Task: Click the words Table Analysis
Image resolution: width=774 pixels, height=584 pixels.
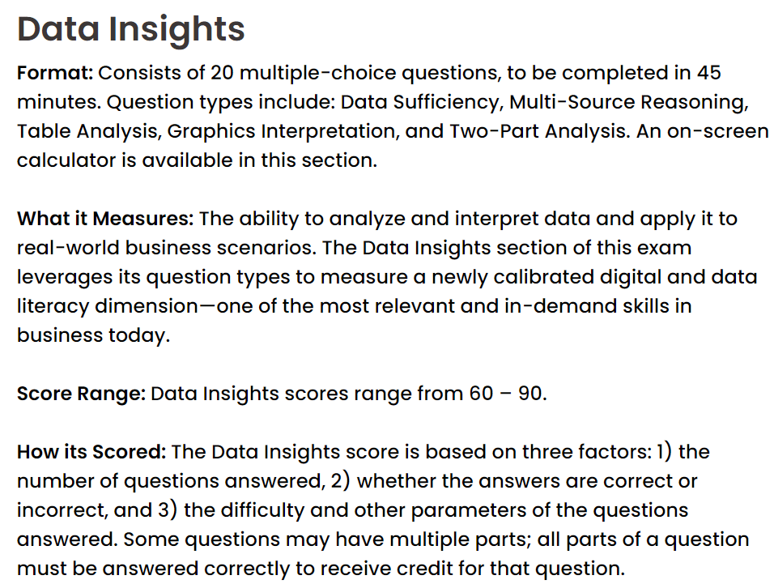Action: point(89,131)
